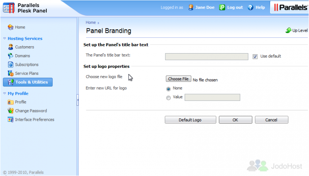Viewport: 309px width, 176px height.
Task: Open Interface Preferences menu item
Action: 35,119
